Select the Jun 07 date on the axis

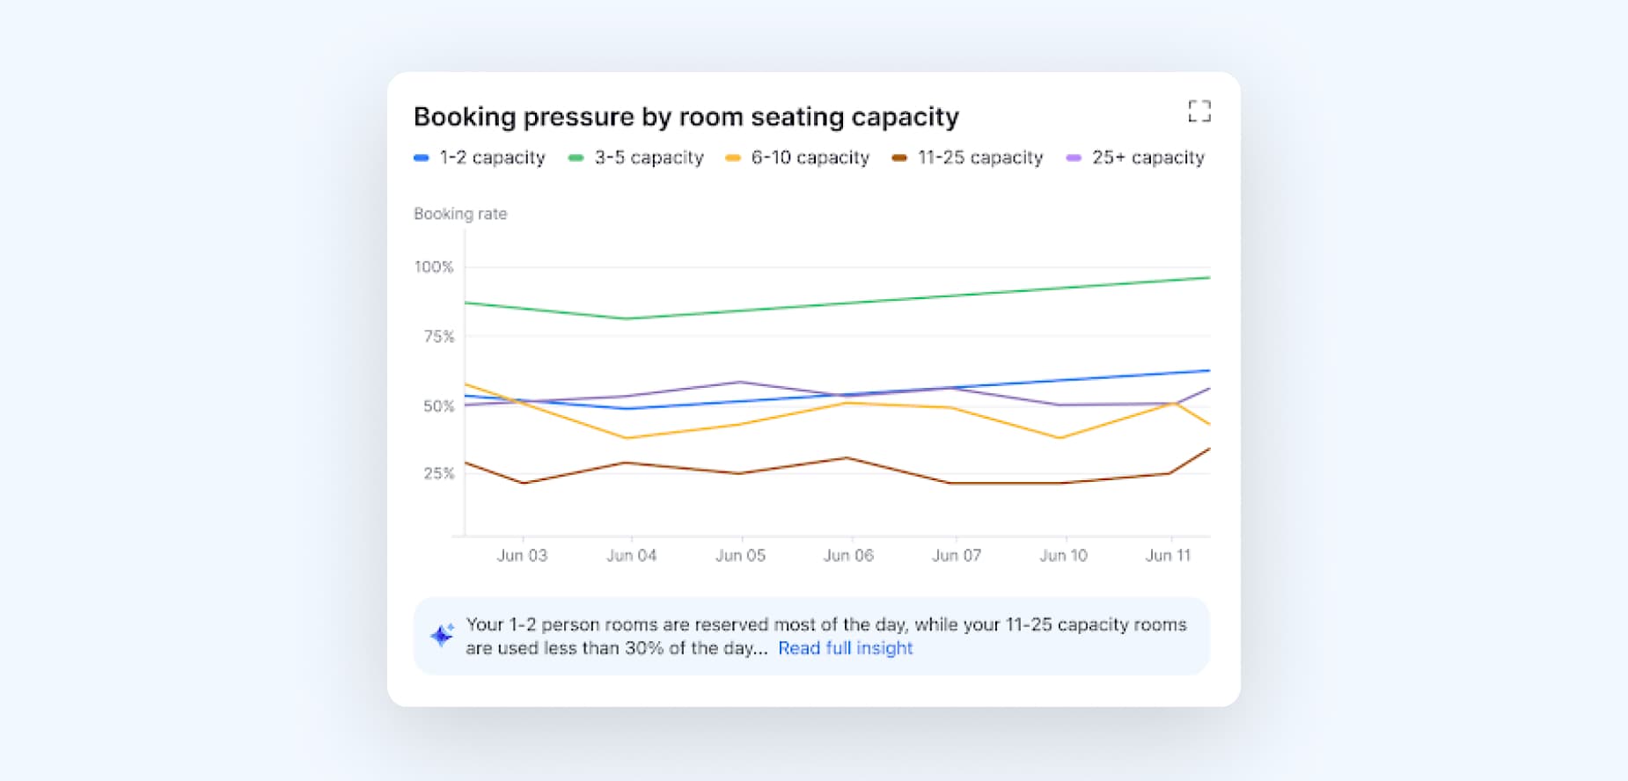[957, 556]
